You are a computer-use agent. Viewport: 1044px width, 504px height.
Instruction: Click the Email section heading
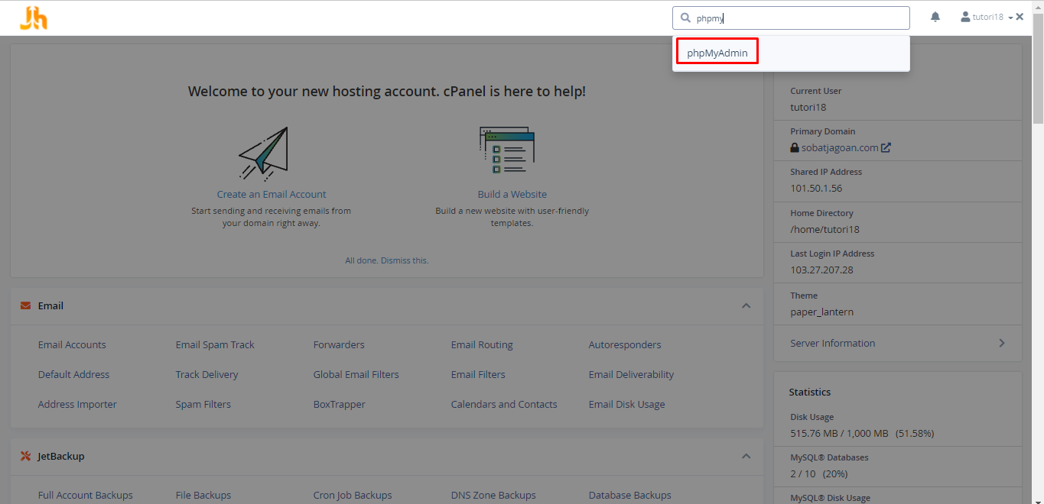(x=50, y=305)
